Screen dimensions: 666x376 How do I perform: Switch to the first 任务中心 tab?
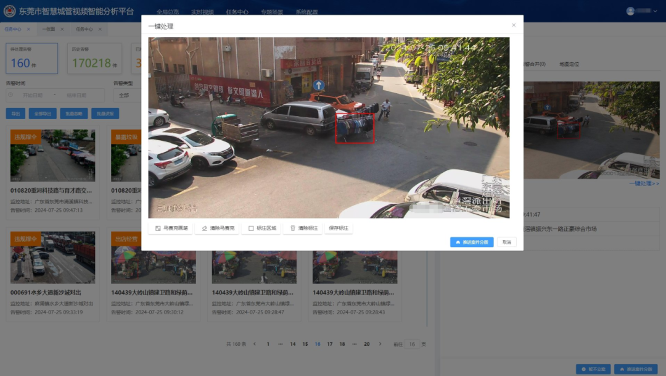click(13, 30)
